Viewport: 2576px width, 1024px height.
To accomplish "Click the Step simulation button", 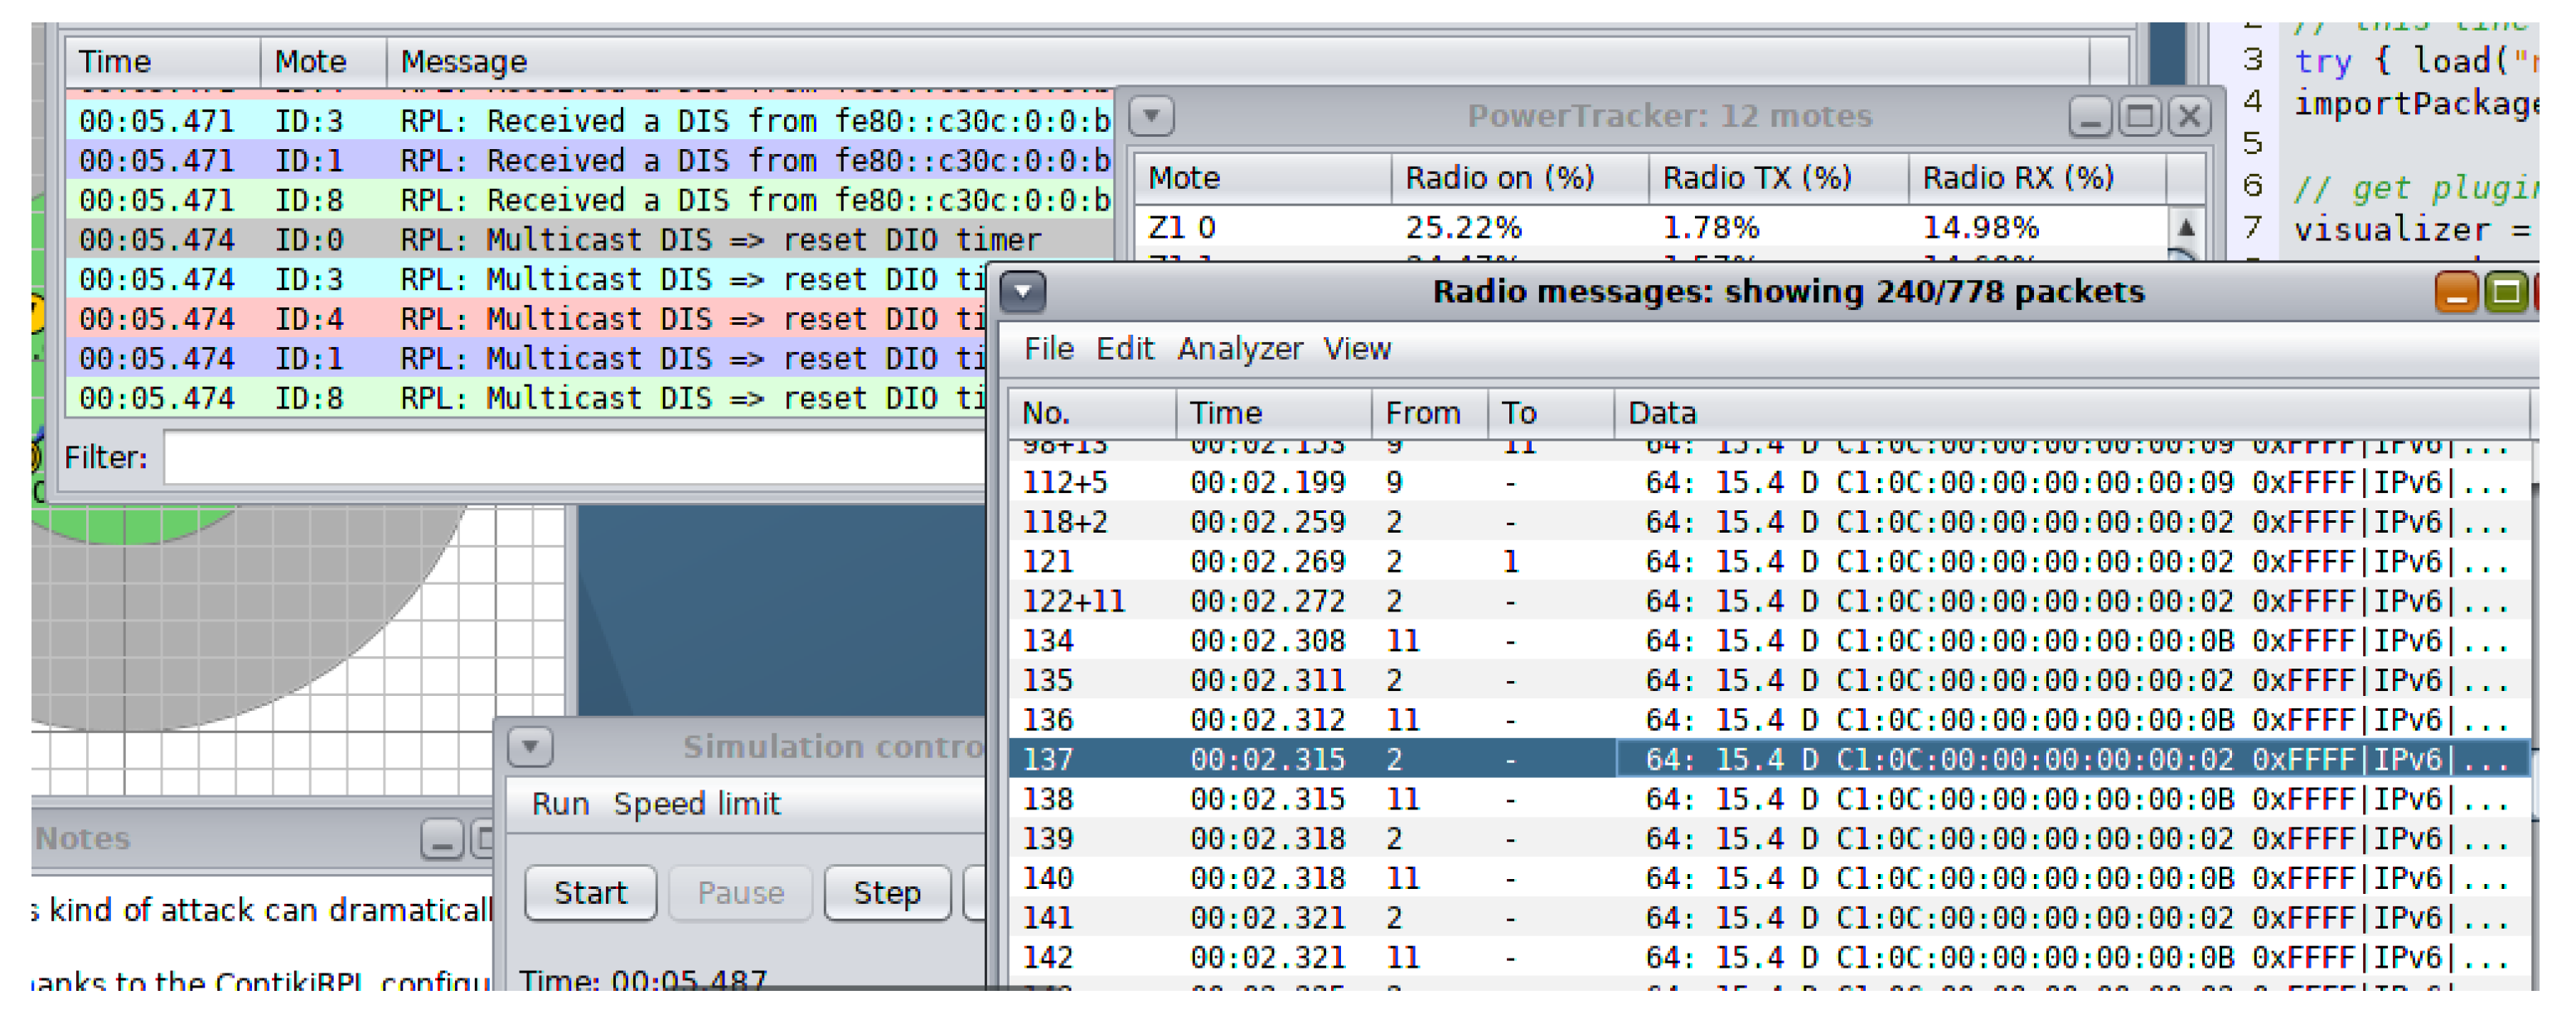I will 886,892.
